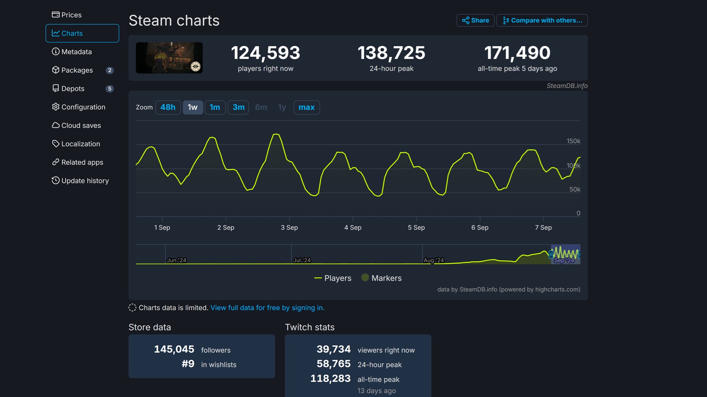Open Update history via the clock icon
Image resolution: width=707 pixels, height=397 pixels.
56,180
